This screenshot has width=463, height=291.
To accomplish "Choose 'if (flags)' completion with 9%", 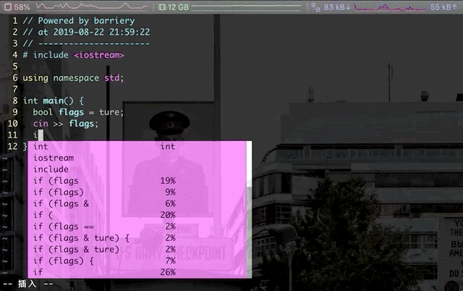I will [x=137, y=193].
